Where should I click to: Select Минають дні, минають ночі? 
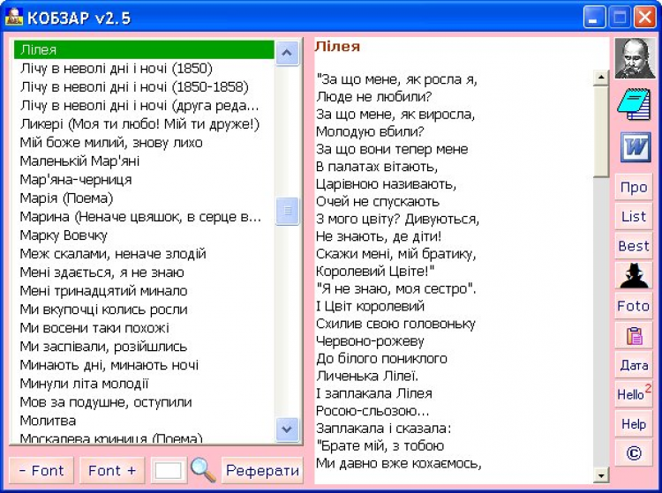point(144,365)
